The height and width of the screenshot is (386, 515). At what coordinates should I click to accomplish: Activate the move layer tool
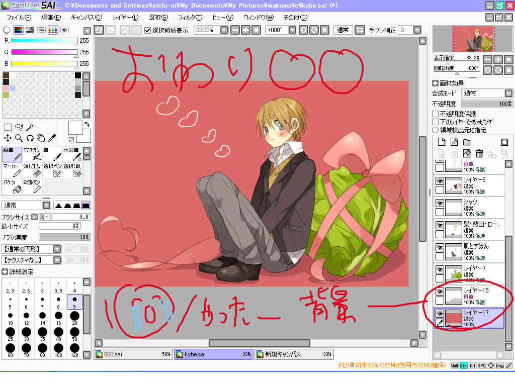[8, 138]
